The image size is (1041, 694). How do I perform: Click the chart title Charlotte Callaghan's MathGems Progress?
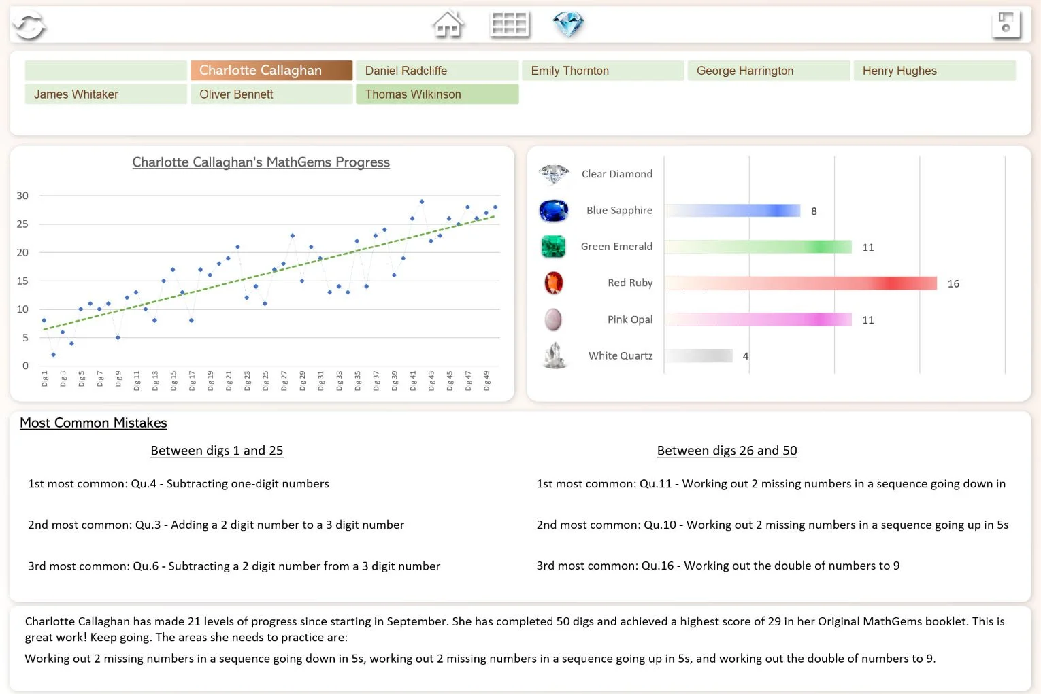(x=261, y=162)
